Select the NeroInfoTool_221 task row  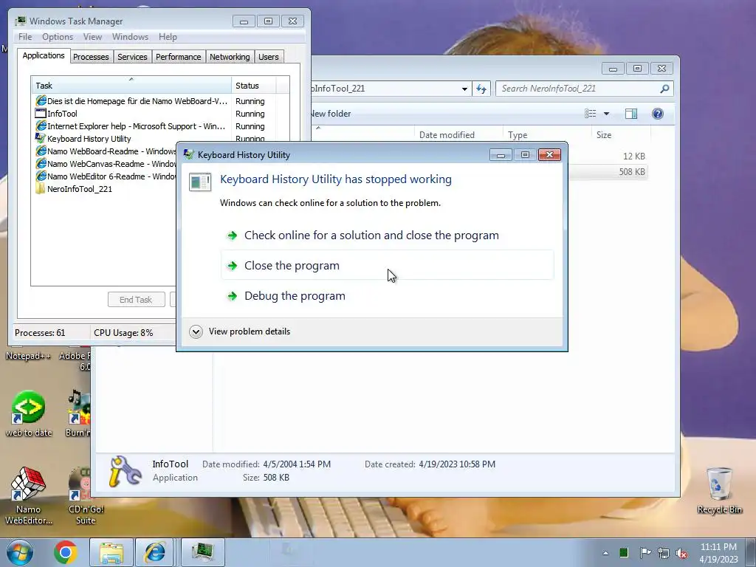tap(105, 189)
